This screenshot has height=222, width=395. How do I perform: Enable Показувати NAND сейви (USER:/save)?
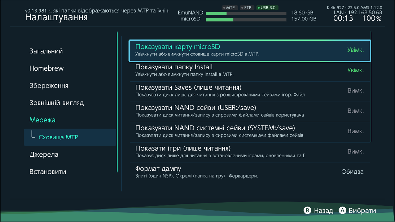[250, 112]
